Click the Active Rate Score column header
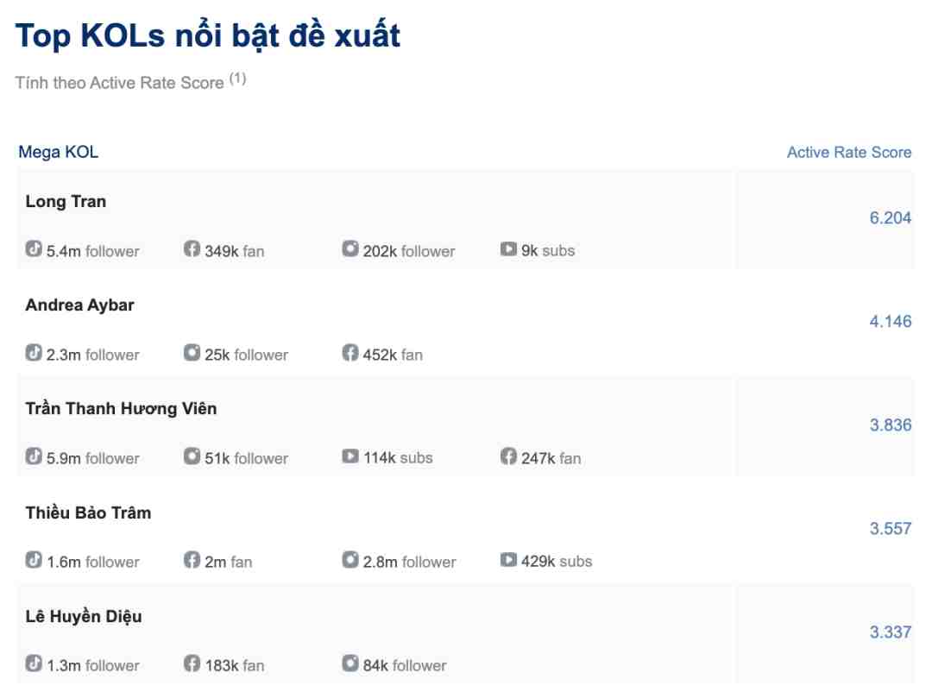Viewport: 932px width, 698px height. point(849,153)
